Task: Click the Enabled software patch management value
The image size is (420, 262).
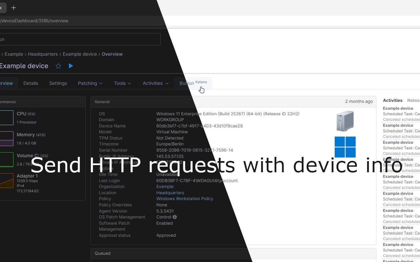Action: (x=164, y=223)
